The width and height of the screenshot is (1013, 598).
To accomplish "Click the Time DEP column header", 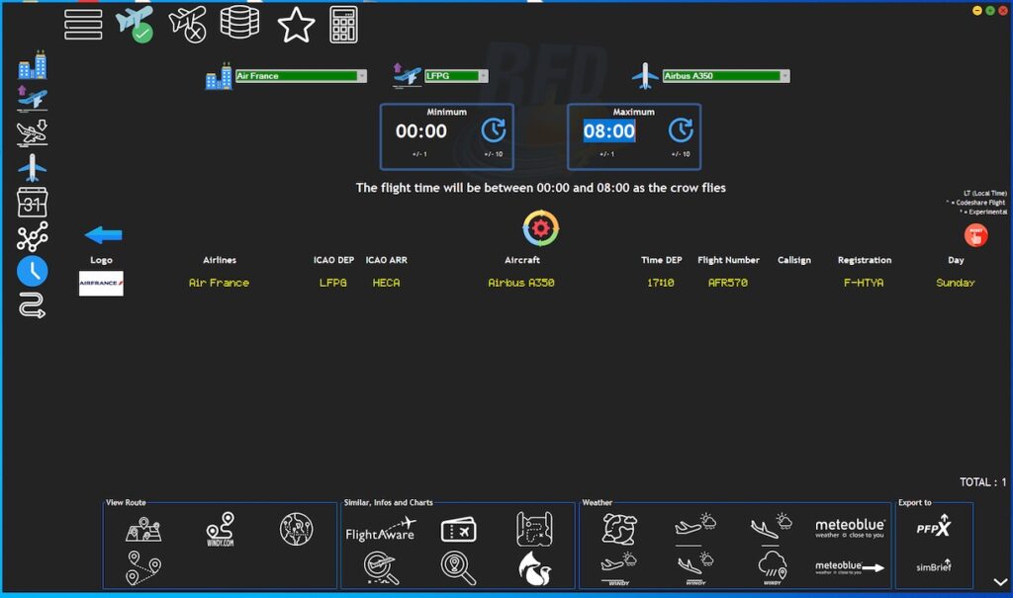I will [x=662, y=260].
